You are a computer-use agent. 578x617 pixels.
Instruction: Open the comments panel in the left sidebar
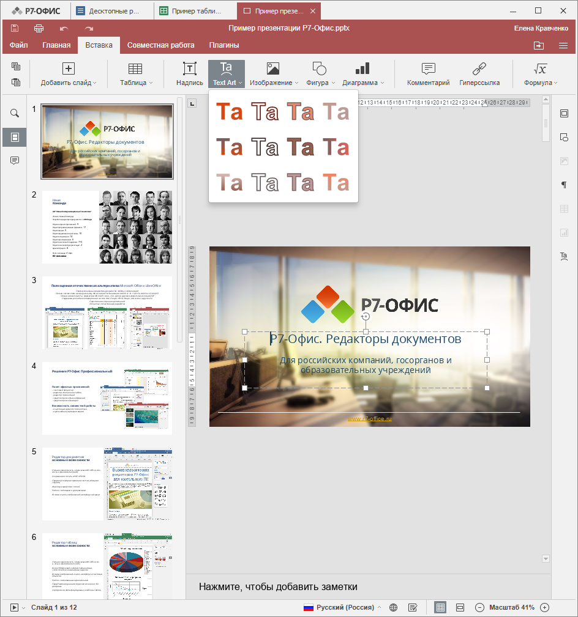15,161
